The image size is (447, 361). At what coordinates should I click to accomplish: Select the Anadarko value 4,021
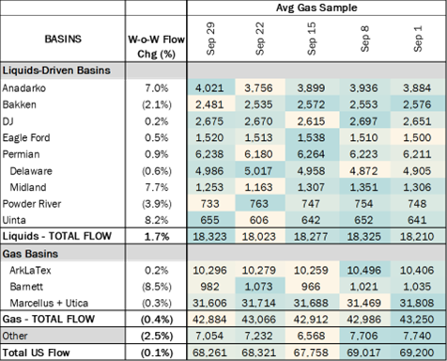(x=209, y=87)
